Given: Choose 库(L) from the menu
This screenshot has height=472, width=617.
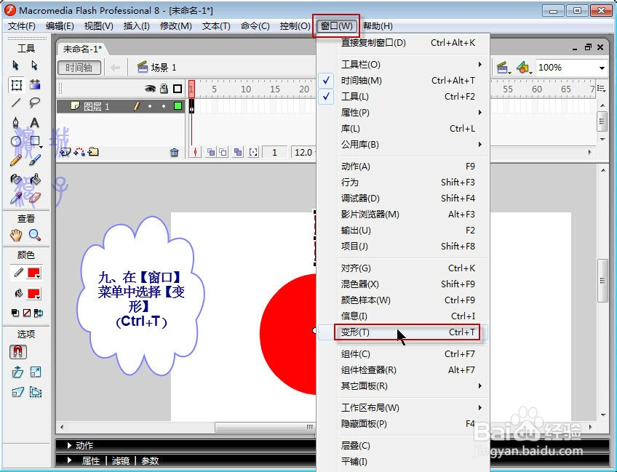Looking at the screenshot, I should pyautogui.click(x=403, y=129).
